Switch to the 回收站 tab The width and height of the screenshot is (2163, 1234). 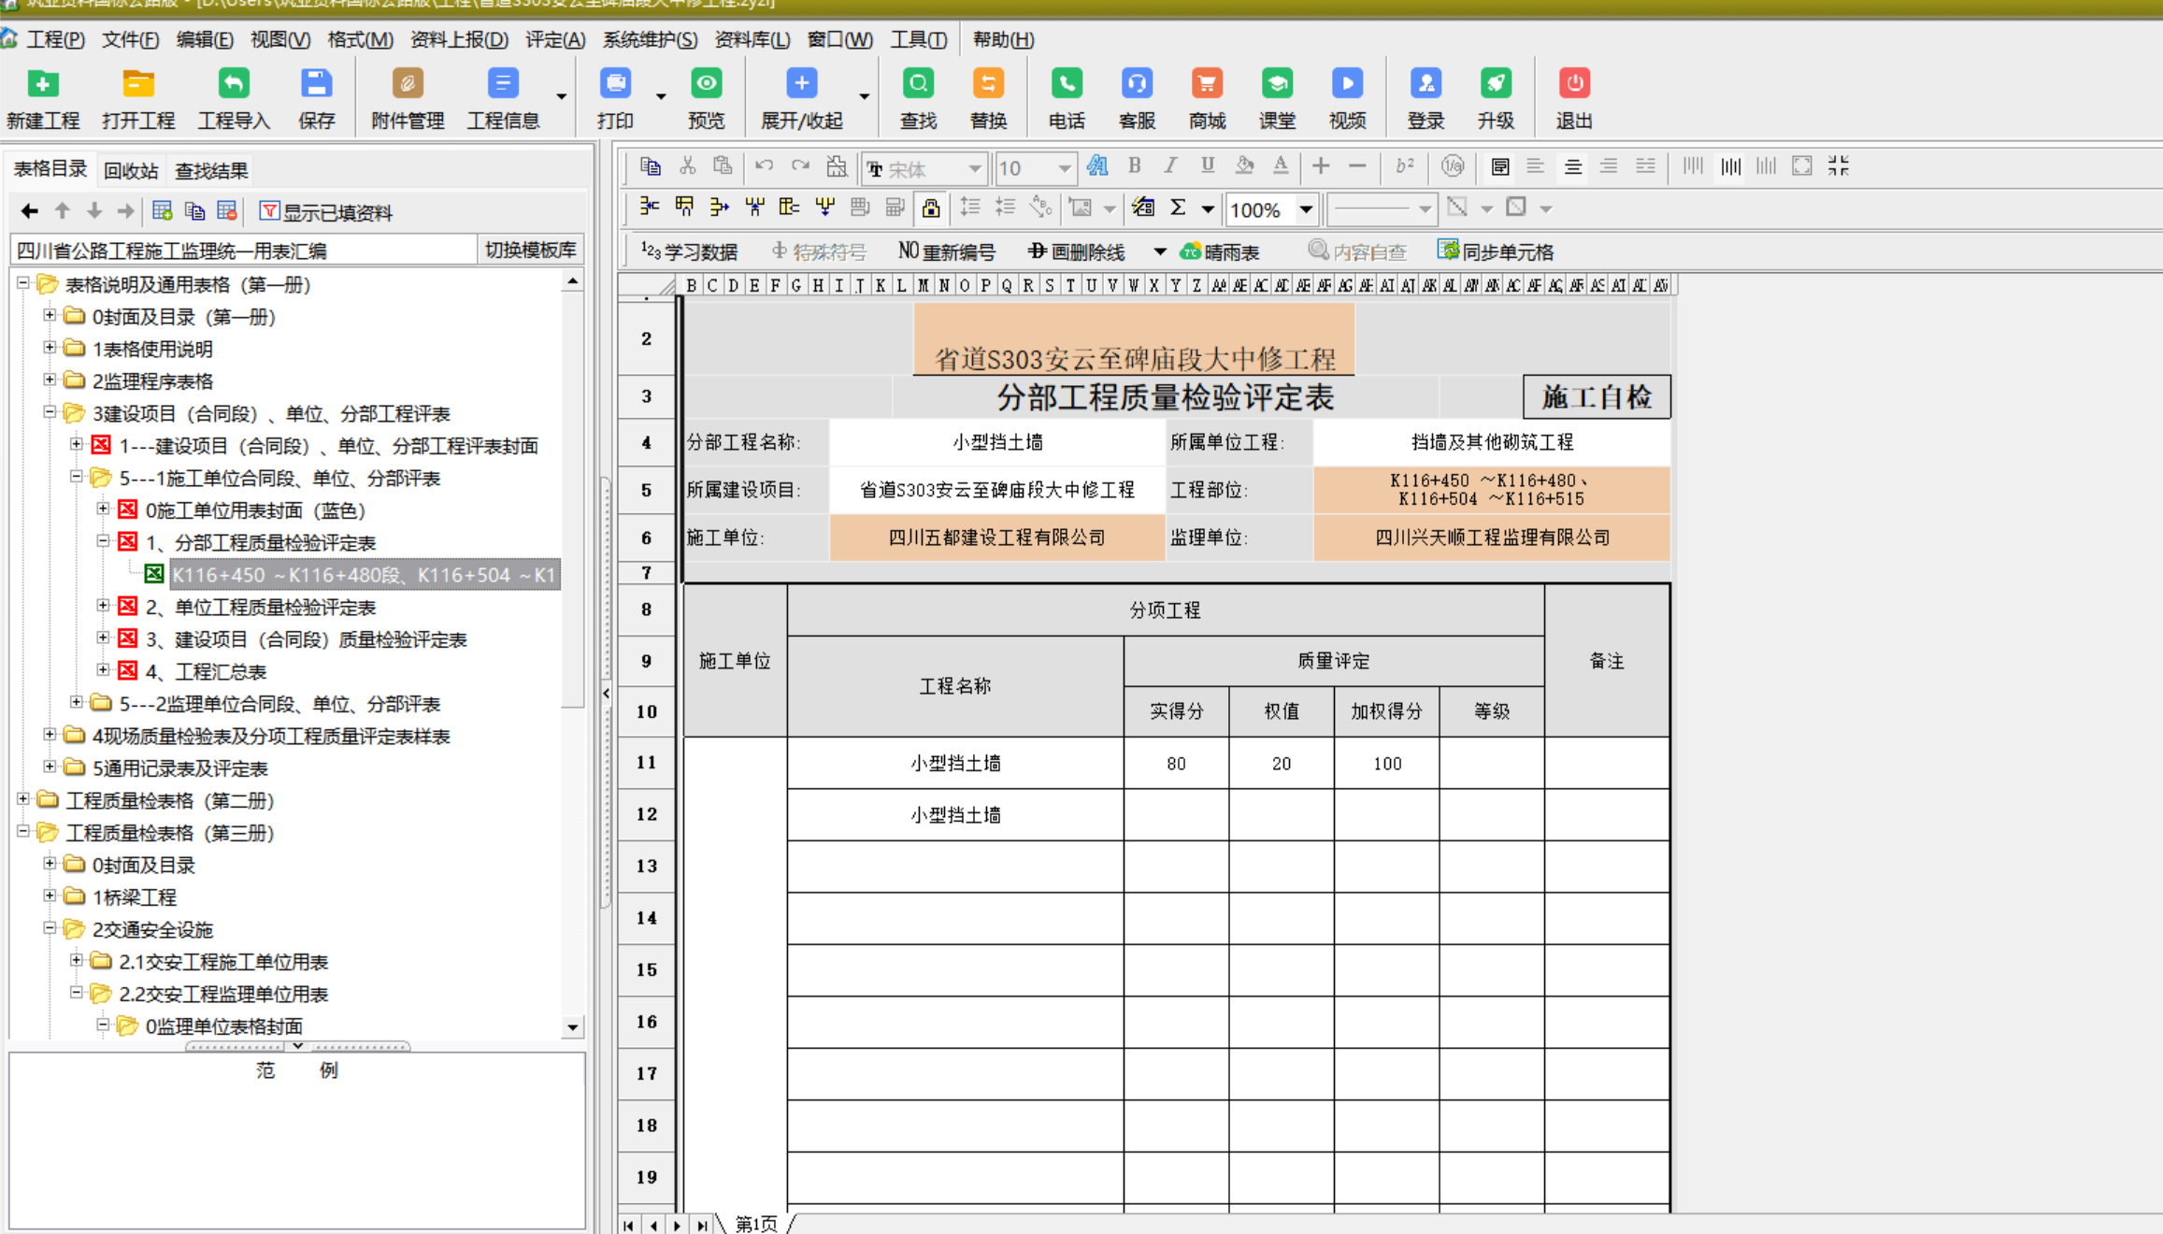(x=131, y=170)
